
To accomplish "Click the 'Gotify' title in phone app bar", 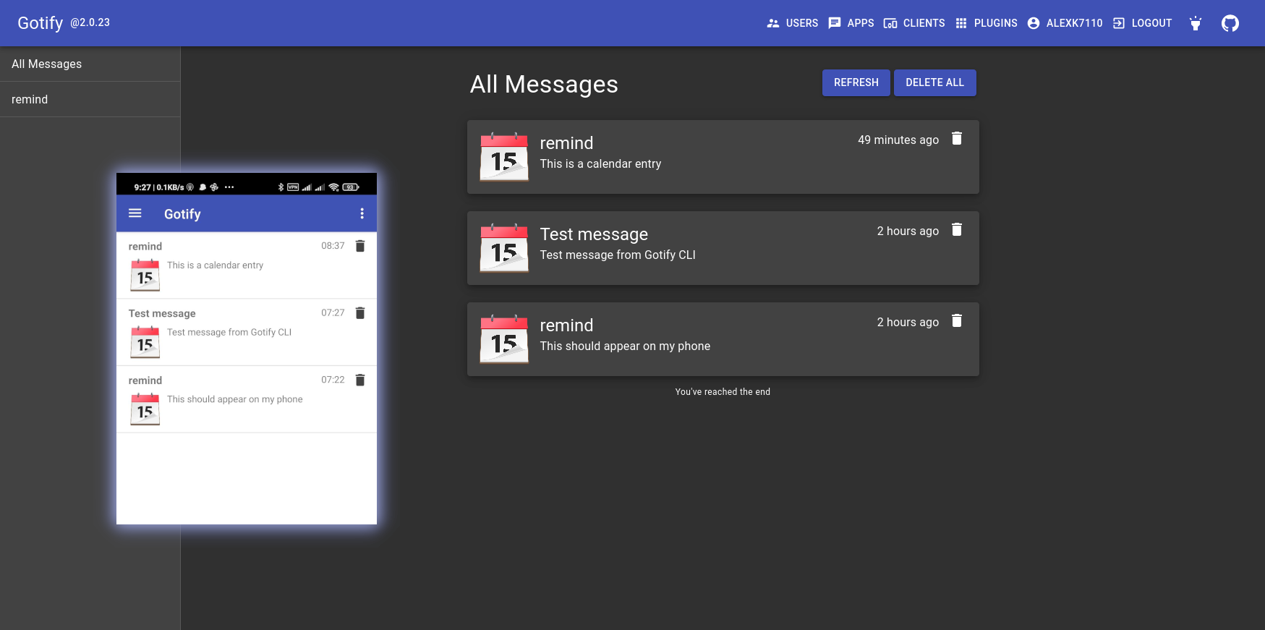I will tap(182, 214).
